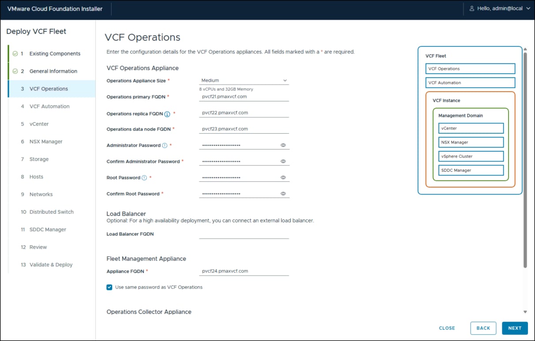Click green checkmark icon for Existing Components step

coord(15,53)
